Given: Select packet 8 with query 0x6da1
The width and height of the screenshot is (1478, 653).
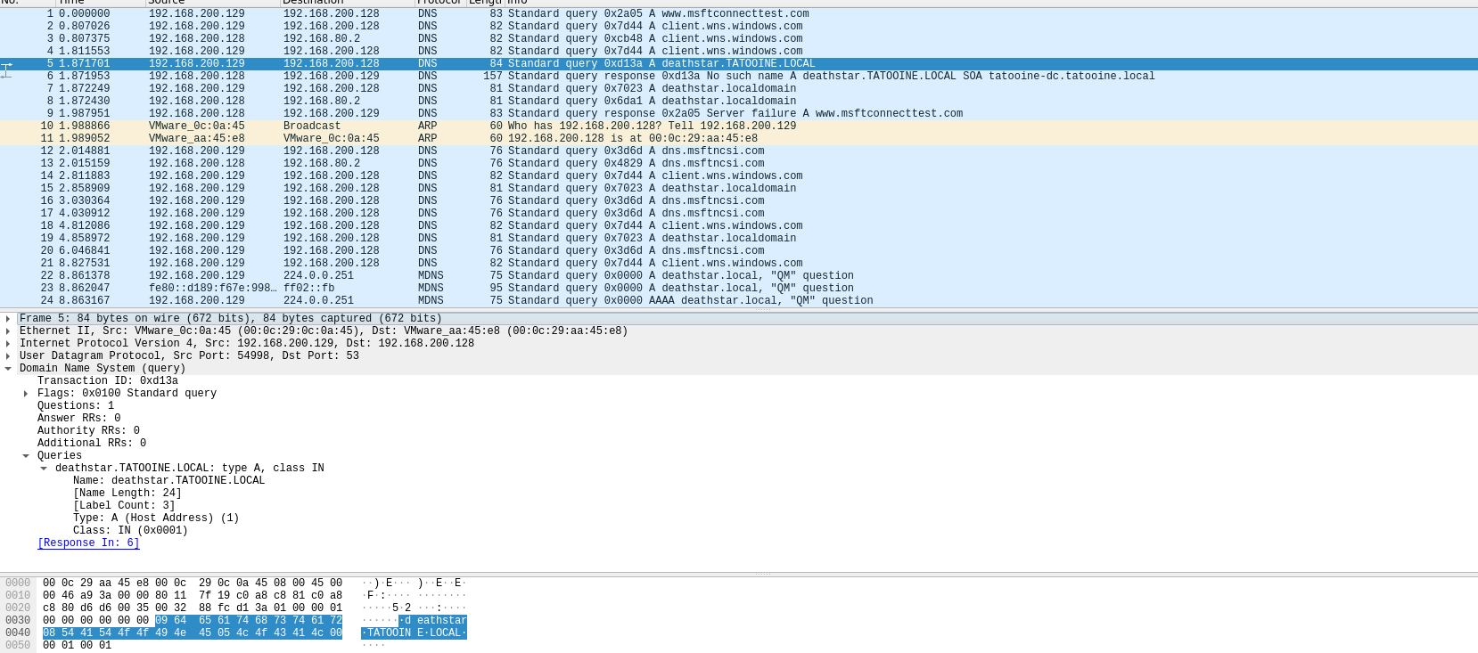Looking at the screenshot, I should pyautogui.click(x=739, y=102).
